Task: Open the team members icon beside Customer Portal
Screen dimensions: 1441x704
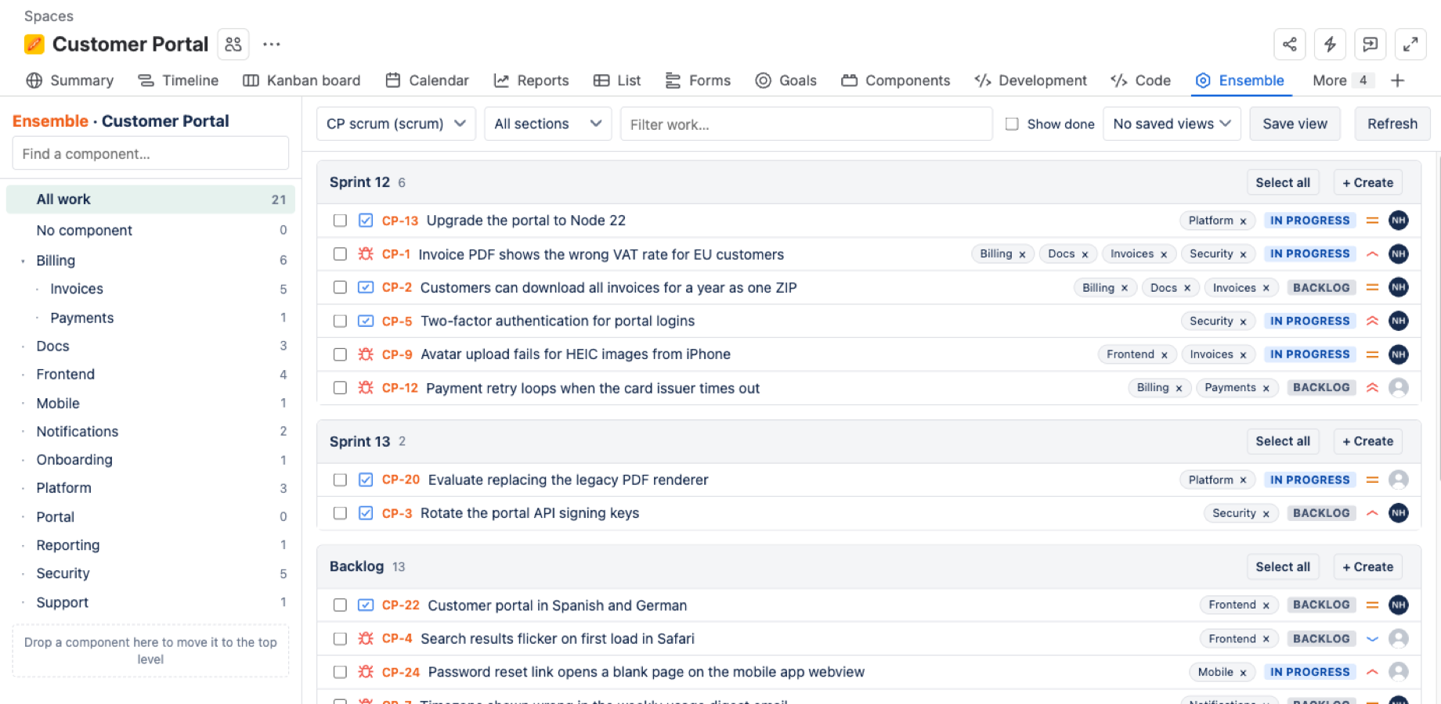Action: coord(233,45)
